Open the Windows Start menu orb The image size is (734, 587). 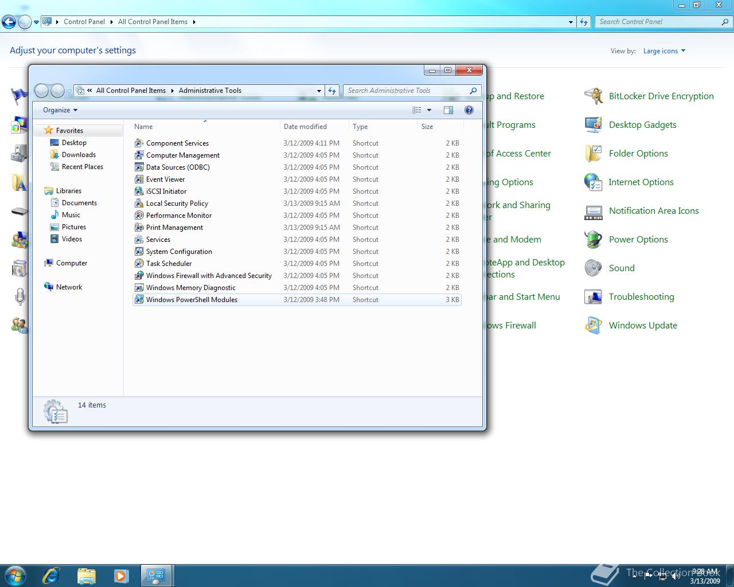(x=15, y=575)
